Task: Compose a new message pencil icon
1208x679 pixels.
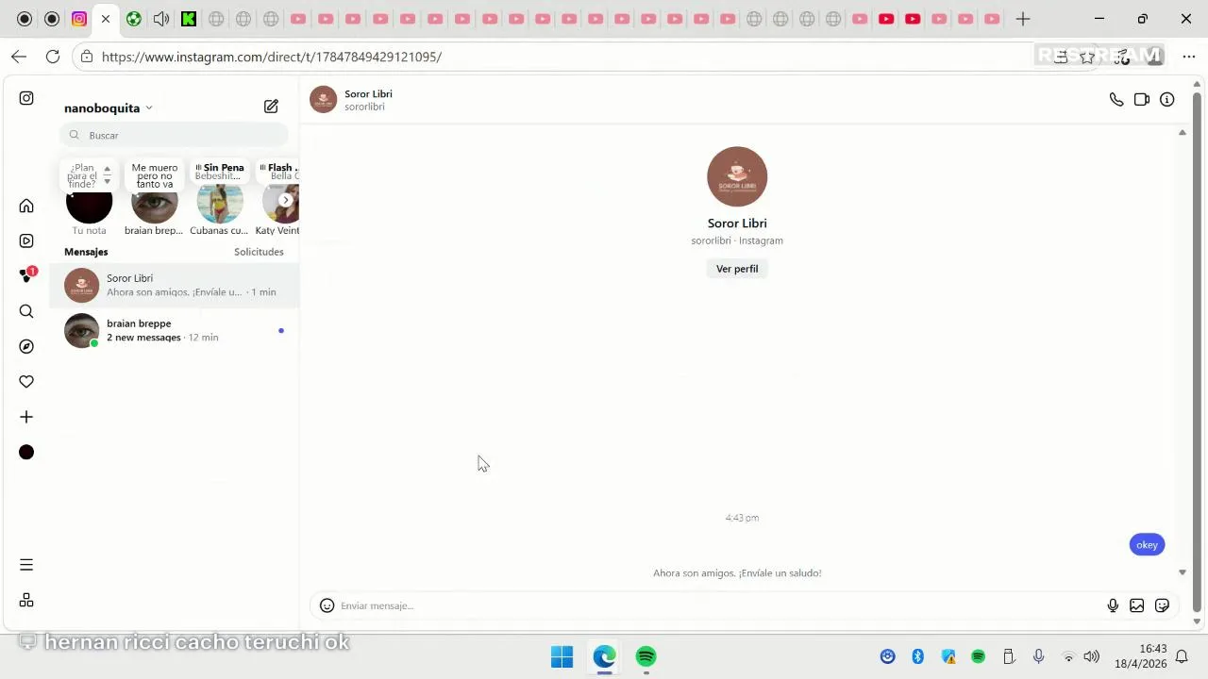Action: (271, 107)
